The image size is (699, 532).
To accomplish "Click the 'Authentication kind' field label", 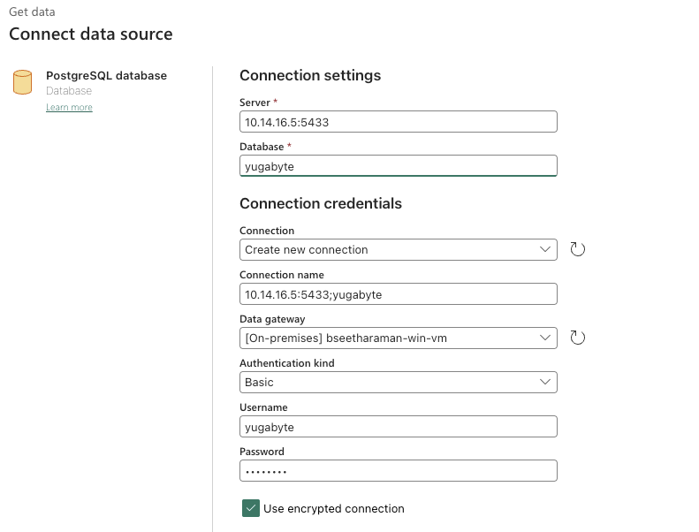I will (286, 363).
